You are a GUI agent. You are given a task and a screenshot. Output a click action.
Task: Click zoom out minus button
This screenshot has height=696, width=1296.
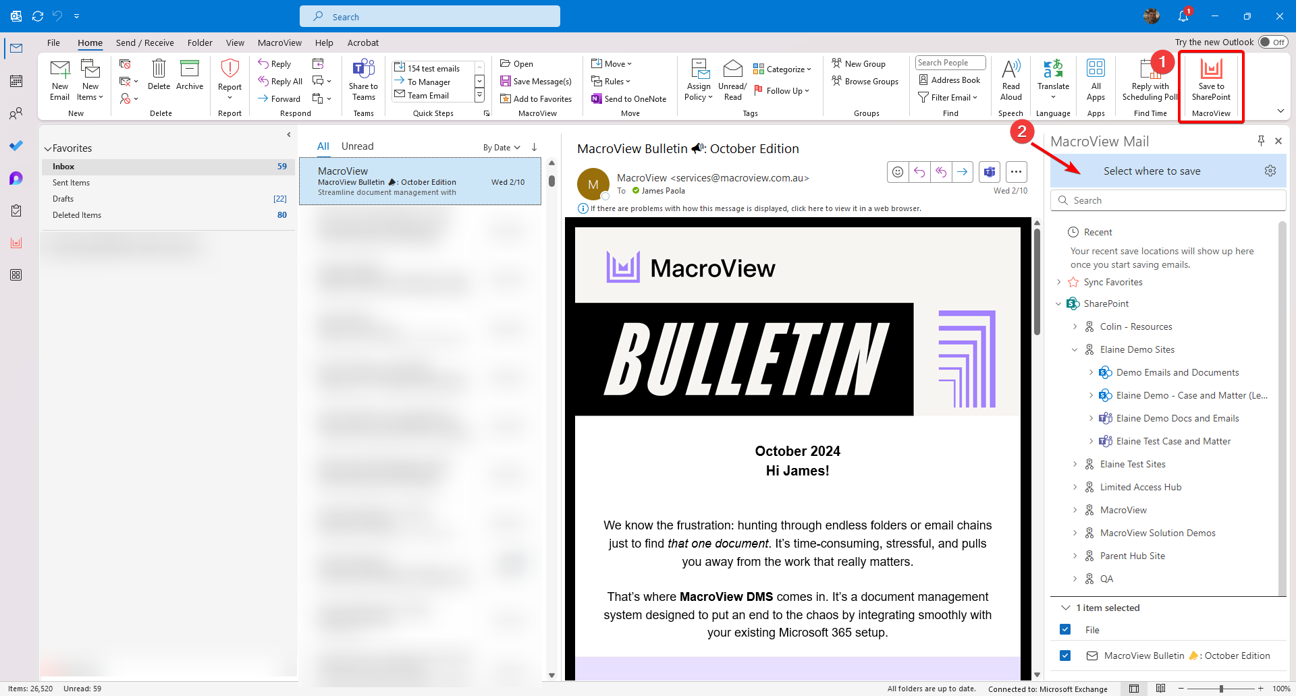coord(1181,689)
